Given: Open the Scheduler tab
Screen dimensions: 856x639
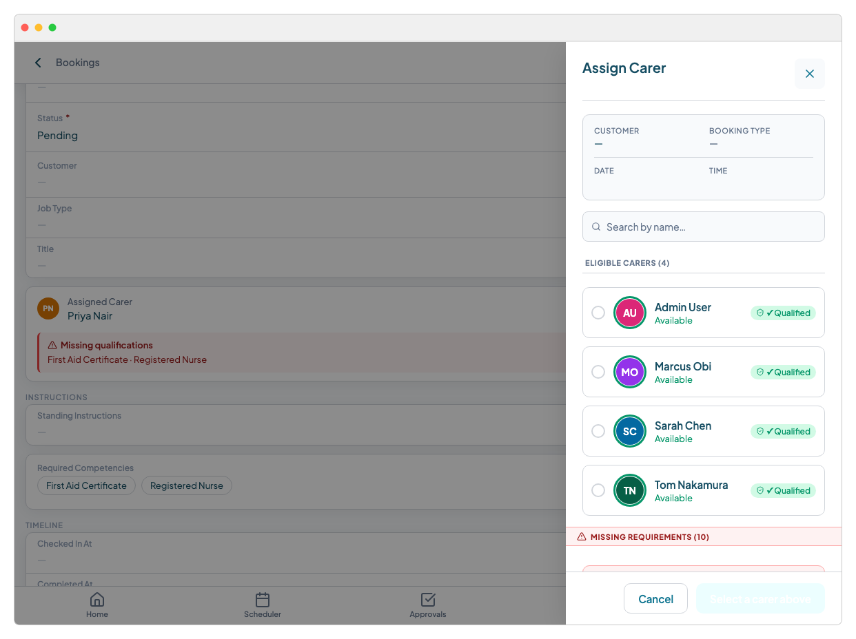Looking at the screenshot, I should 263,605.
